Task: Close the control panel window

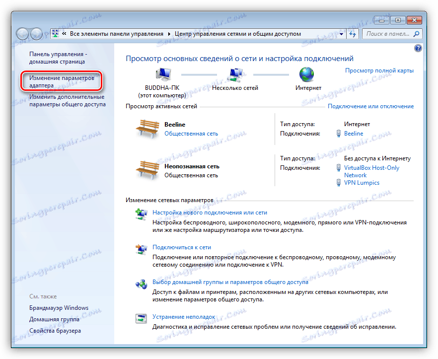Action: [414, 20]
